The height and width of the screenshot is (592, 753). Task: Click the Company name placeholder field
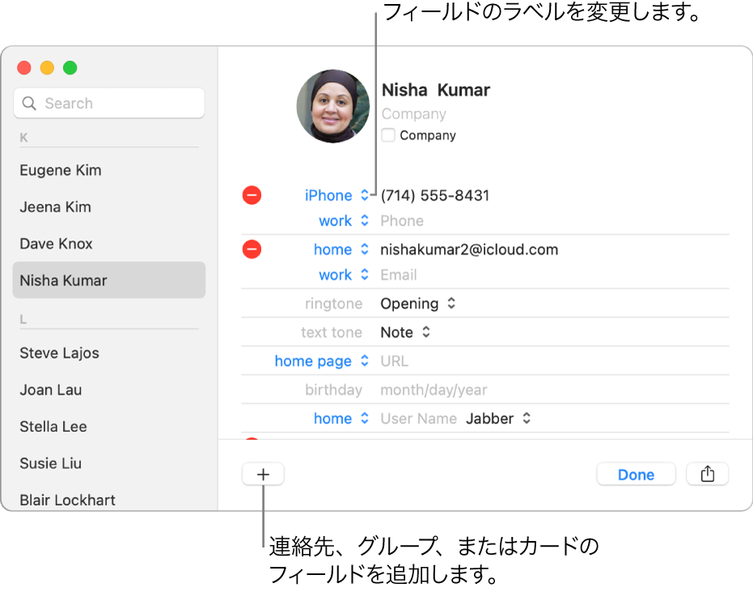[414, 114]
